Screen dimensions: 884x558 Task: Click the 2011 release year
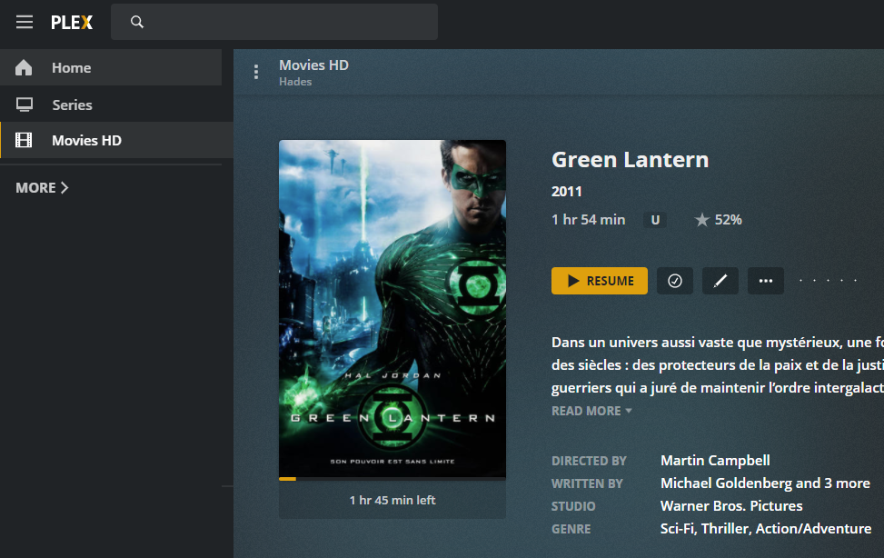(567, 191)
